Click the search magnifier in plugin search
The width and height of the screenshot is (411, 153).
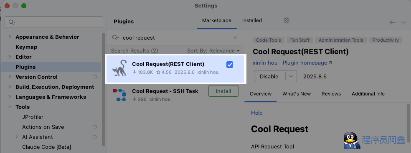tap(115, 38)
